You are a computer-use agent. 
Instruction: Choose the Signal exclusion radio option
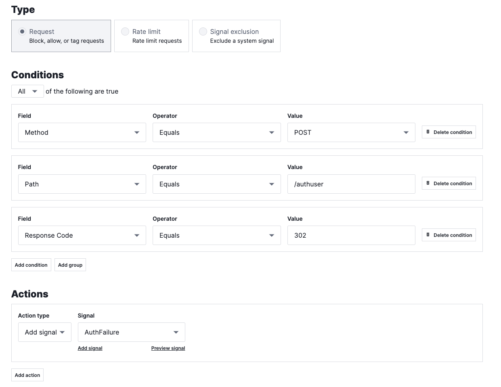pyautogui.click(x=203, y=31)
